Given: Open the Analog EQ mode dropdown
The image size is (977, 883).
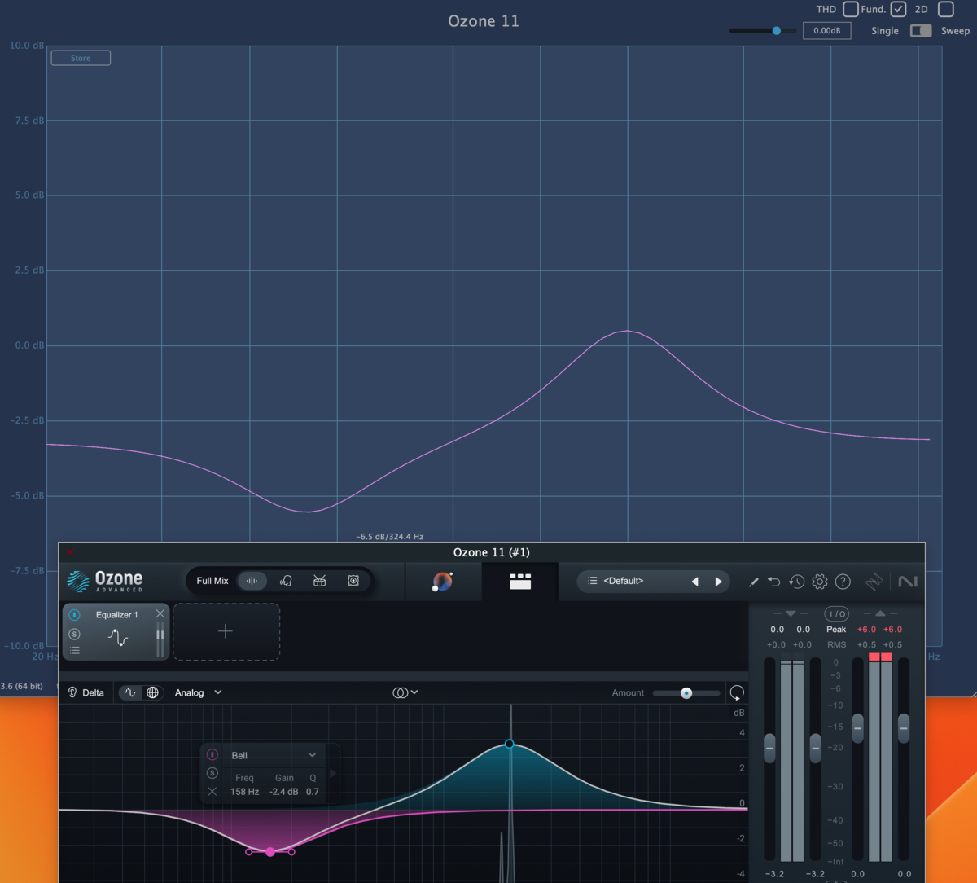Looking at the screenshot, I should (x=198, y=692).
